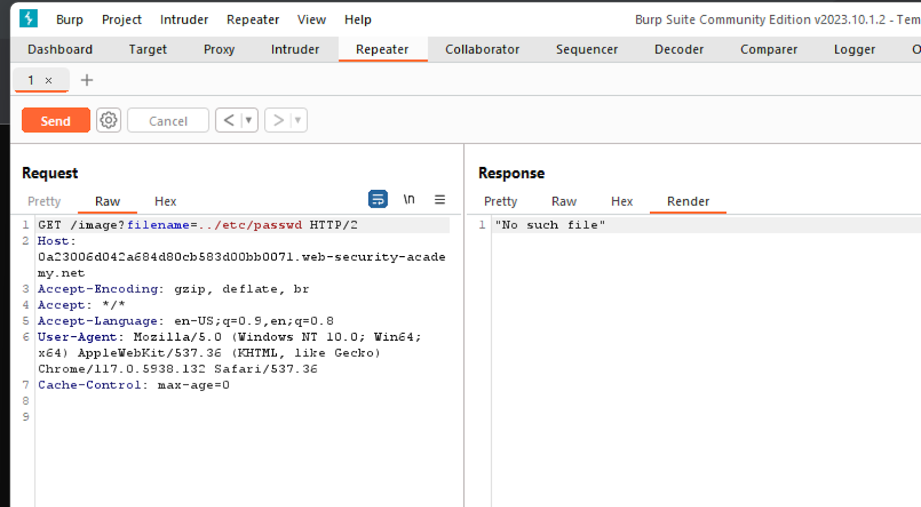Screen dimensions: 921x507
Task: Toggle show non-printable characters \n icon
Action: point(409,199)
